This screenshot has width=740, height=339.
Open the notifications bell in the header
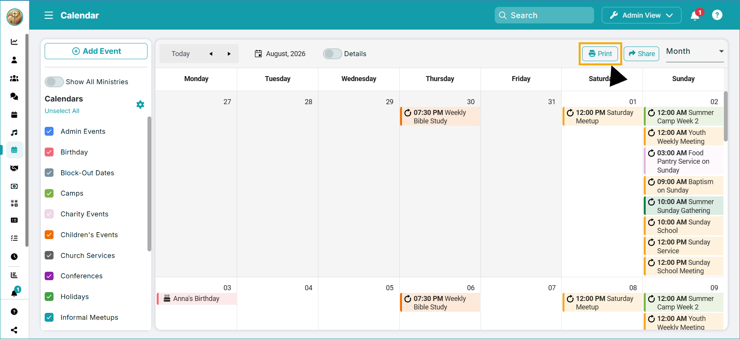click(695, 15)
